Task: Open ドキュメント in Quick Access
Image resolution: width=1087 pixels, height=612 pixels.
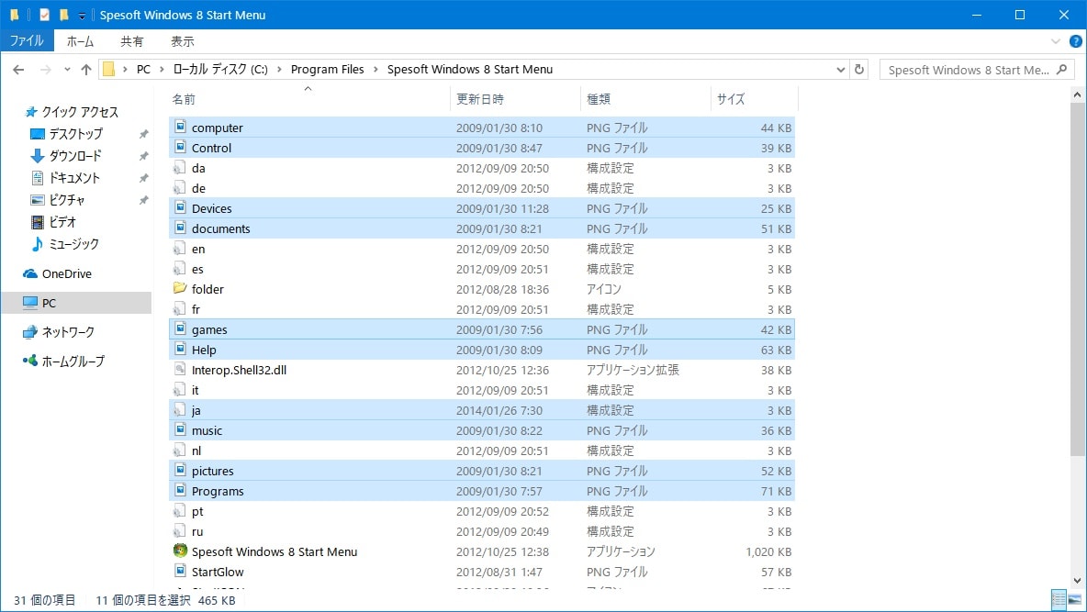Action: click(x=66, y=178)
